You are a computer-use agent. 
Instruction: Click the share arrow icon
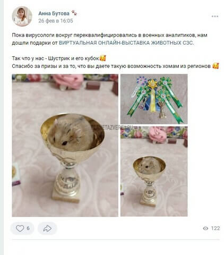click(47, 228)
